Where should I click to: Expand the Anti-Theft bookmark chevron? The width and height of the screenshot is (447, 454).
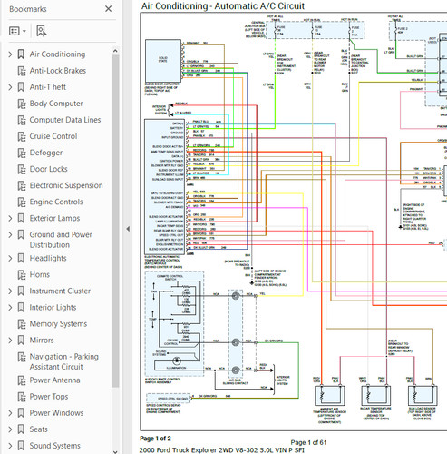[10, 87]
